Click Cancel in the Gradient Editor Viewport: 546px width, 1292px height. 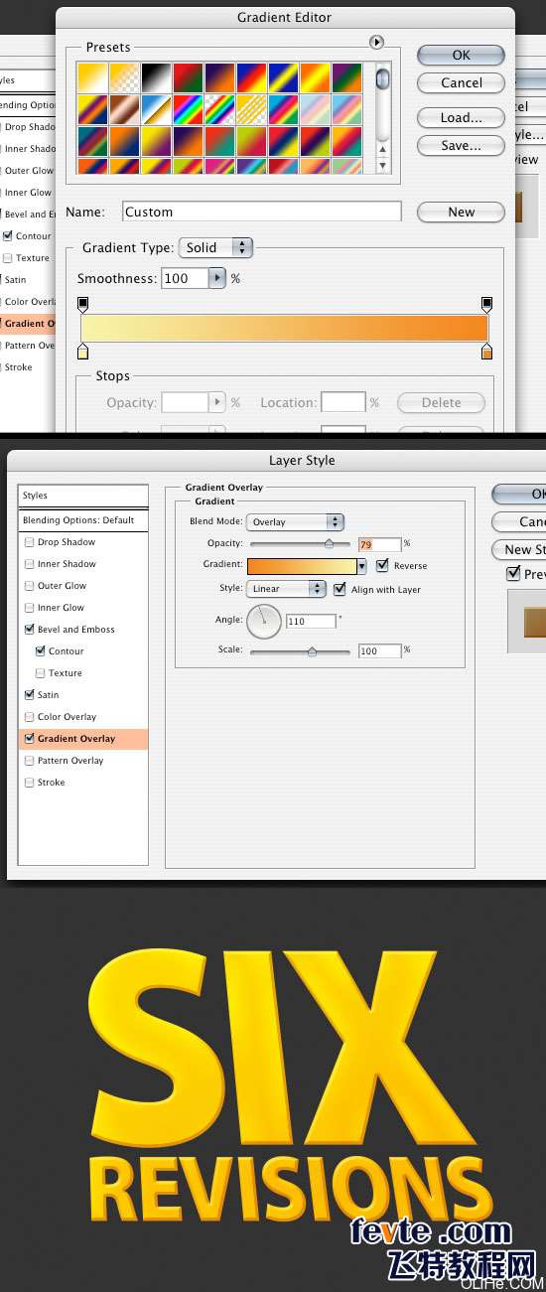click(462, 82)
